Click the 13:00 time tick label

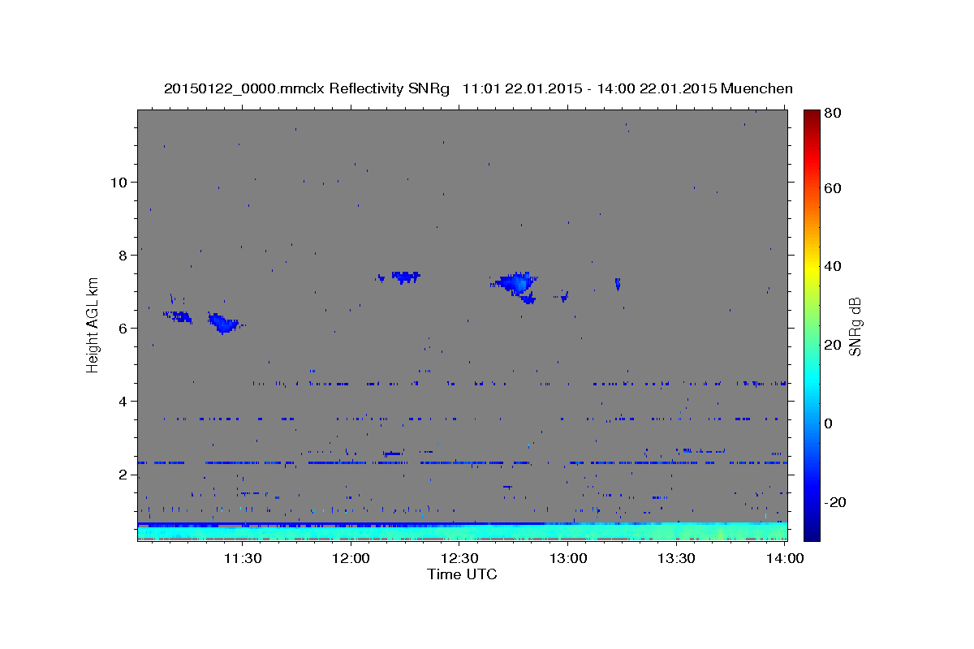pyautogui.click(x=568, y=559)
